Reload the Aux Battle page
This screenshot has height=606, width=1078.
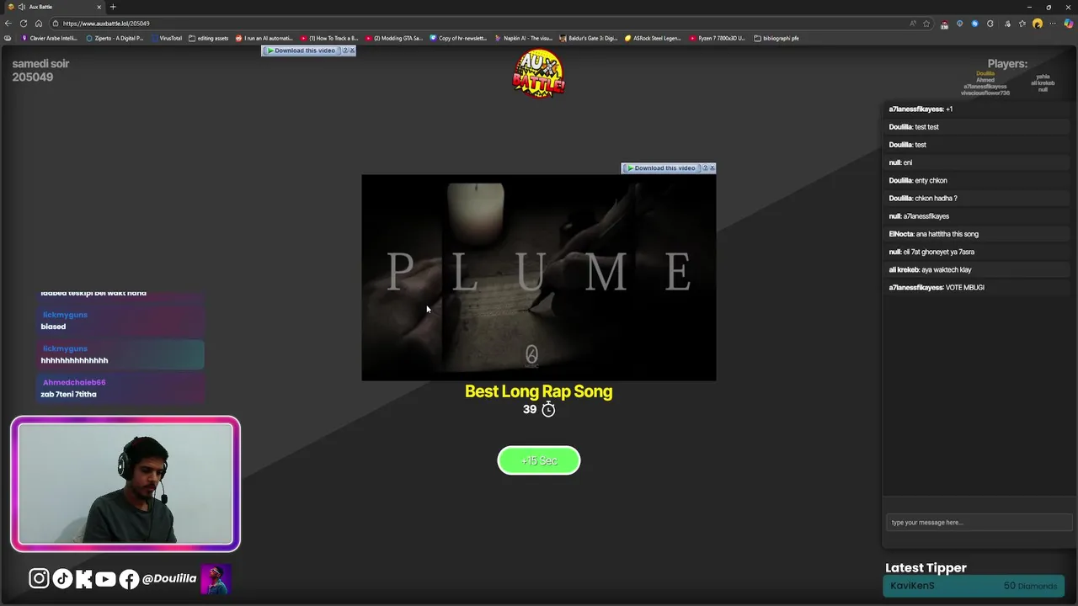click(24, 24)
